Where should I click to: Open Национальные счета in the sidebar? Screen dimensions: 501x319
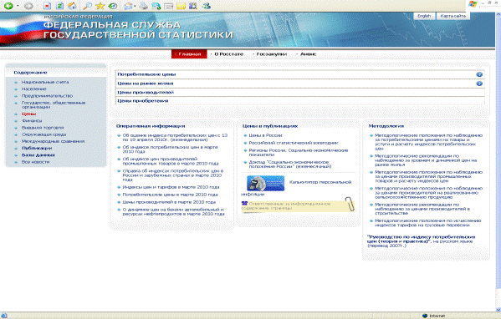pyautogui.click(x=45, y=82)
